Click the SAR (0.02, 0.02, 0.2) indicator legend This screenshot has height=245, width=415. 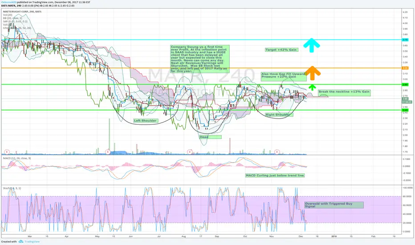tap(15, 21)
